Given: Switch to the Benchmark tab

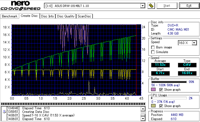Looking at the screenshot, I should [x=10, y=16].
